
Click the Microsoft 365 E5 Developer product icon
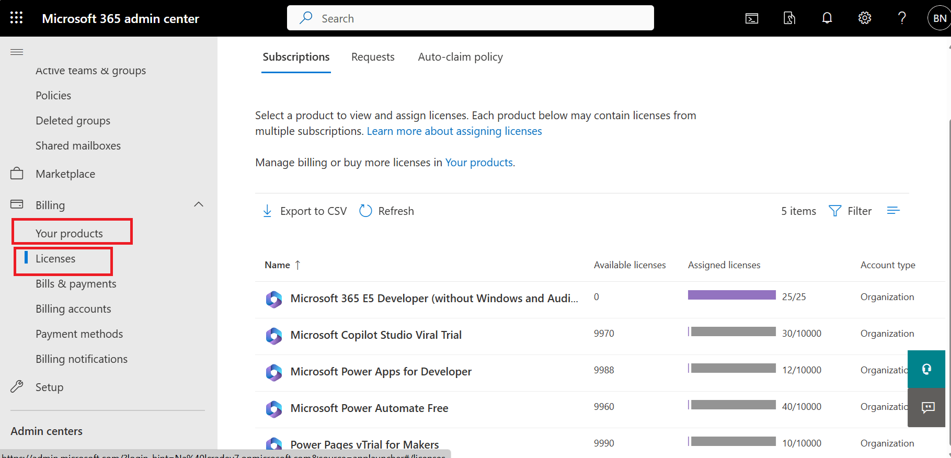click(274, 299)
